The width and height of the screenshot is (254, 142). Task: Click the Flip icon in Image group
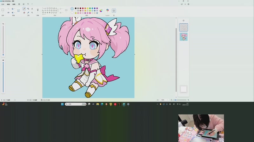click(x=12, y=13)
